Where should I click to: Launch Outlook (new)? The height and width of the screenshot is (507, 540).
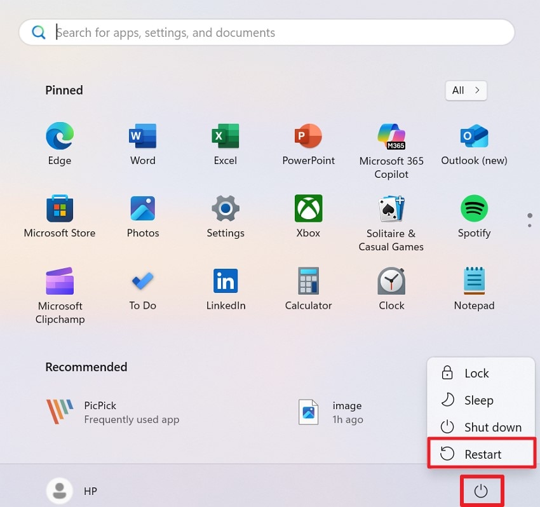474,144
